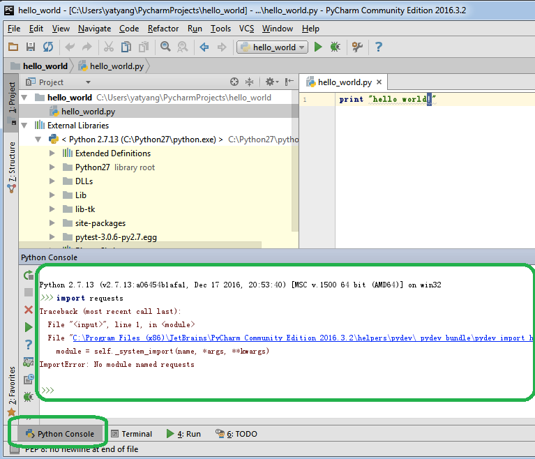Open Project panel gear options
This screenshot has width=535, height=459.
click(x=272, y=82)
